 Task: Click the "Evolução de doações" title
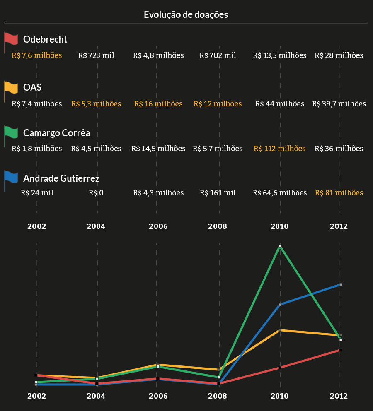click(186, 14)
